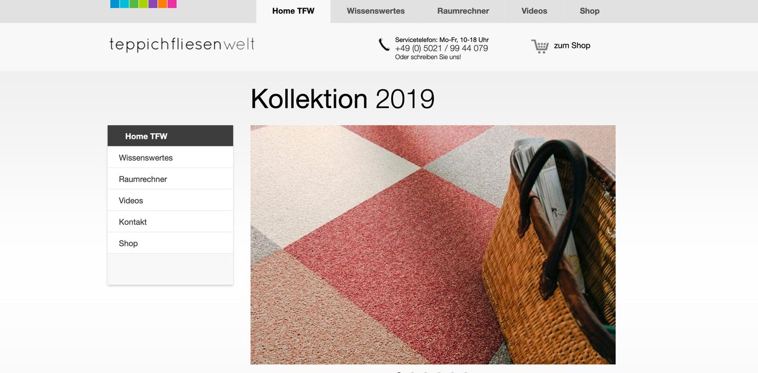This screenshot has width=758, height=373.
Task: Click the telephone handset icon
Action: coord(384,44)
